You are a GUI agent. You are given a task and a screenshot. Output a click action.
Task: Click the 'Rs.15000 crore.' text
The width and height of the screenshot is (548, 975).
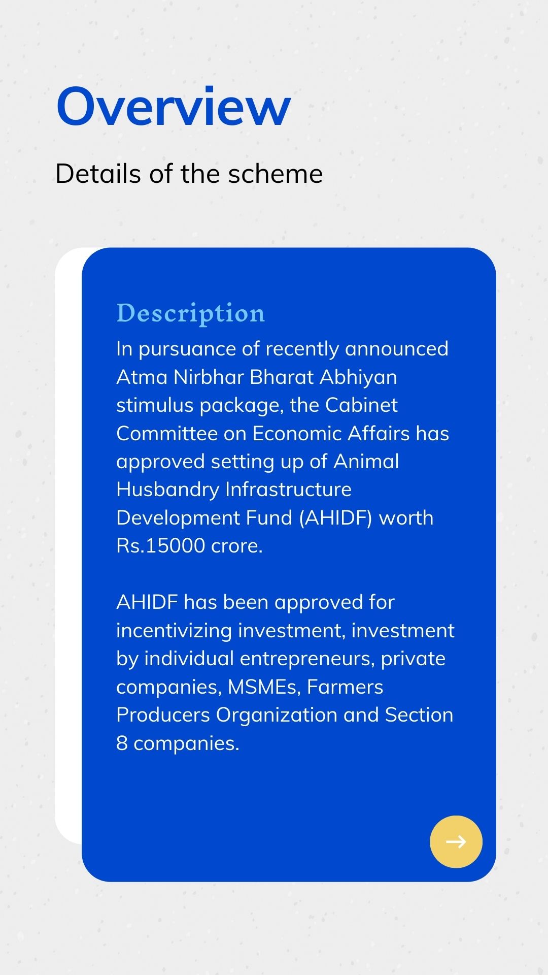pyautogui.click(x=190, y=545)
